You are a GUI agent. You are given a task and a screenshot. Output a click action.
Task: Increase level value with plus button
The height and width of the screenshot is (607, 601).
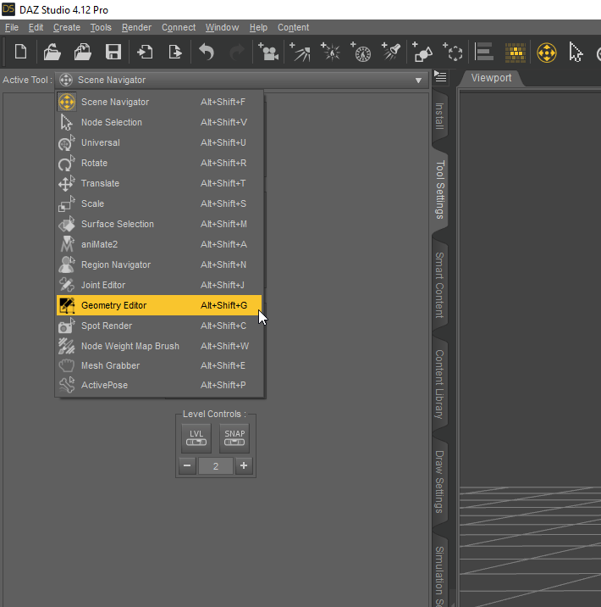[244, 465]
